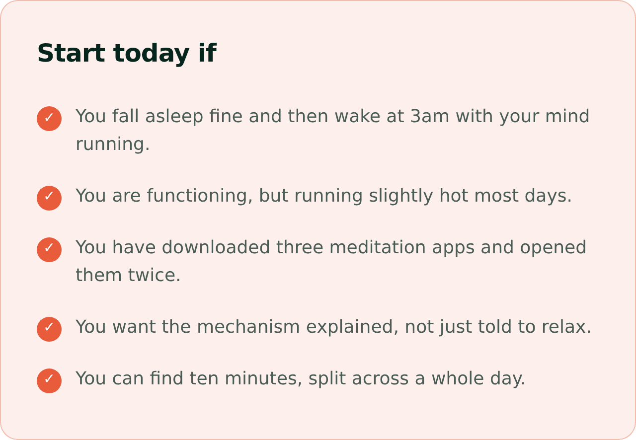
Task: Click the word 'today' in the heading
Action: [x=151, y=53]
